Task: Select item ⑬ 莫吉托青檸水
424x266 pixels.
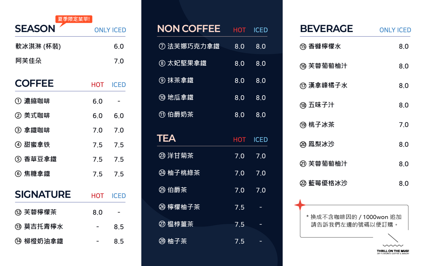Action: (x=39, y=227)
